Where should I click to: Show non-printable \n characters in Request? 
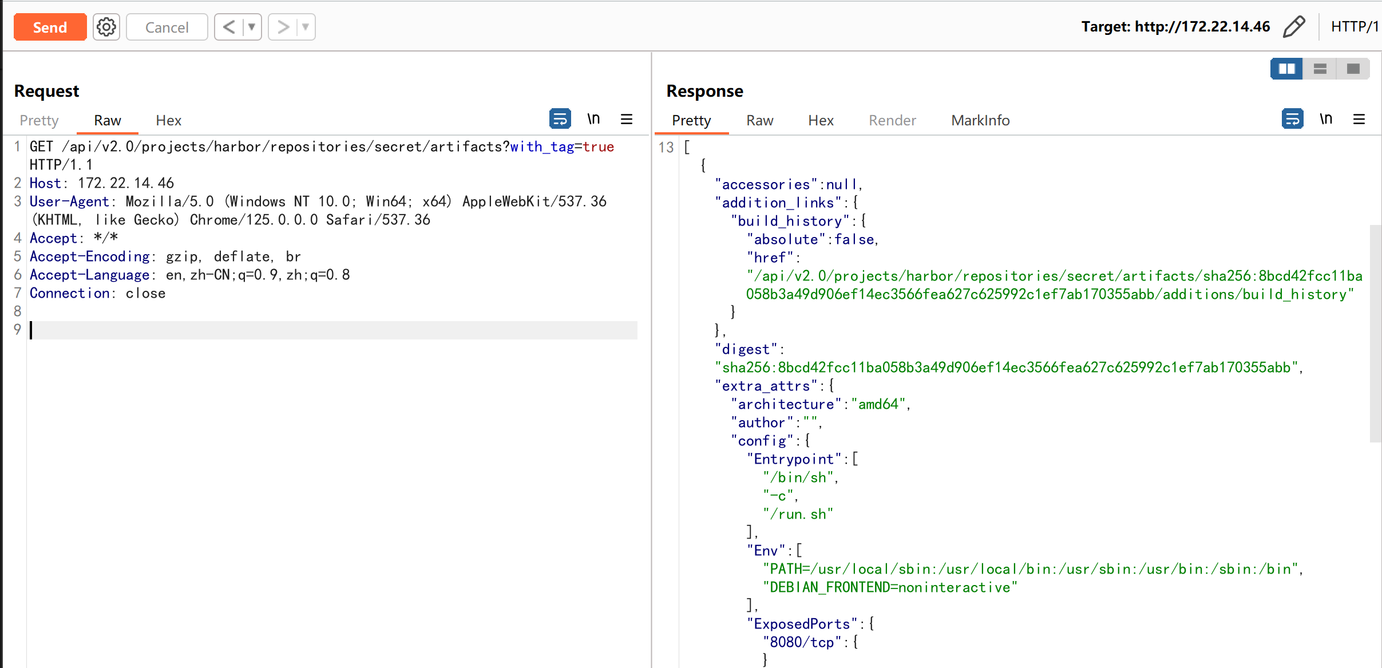(x=593, y=119)
